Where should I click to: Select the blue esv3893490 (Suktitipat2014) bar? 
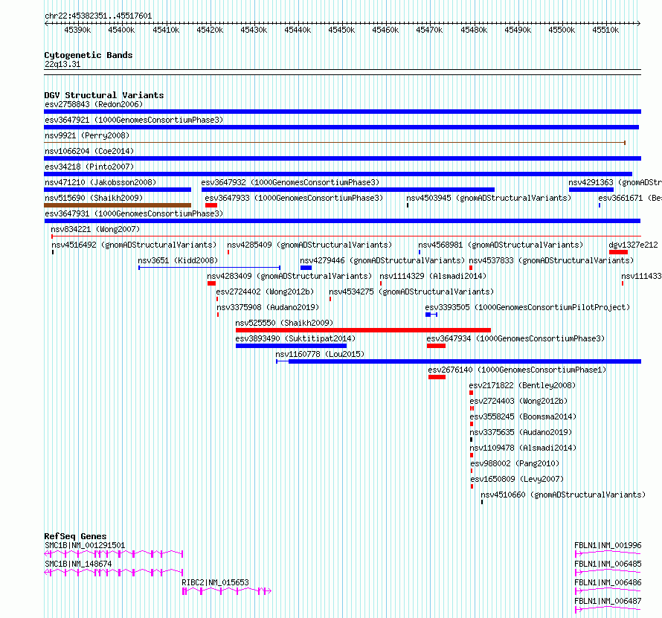click(x=292, y=346)
